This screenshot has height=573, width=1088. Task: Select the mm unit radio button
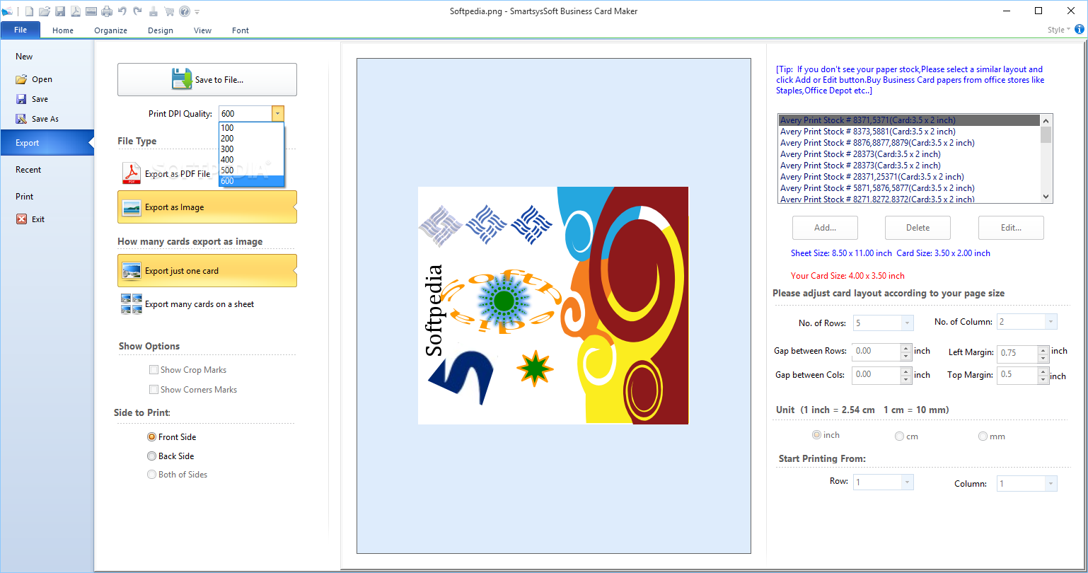[983, 436]
